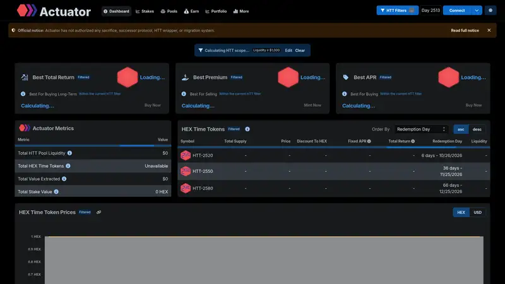This screenshot has width=505, height=284.
Task: Click the Best Premium hand icon
Action: pos(185,77)
